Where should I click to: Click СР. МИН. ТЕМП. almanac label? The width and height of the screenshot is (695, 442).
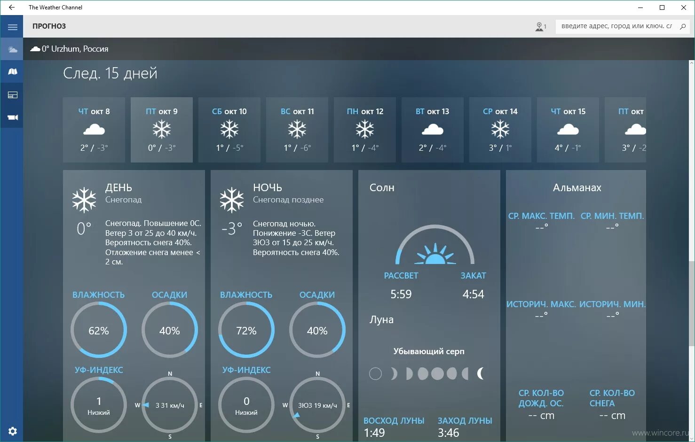click(612, 216)
